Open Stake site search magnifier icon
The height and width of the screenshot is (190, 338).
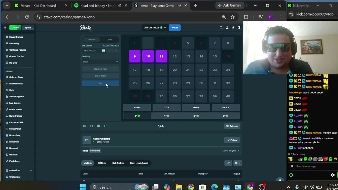point(221,27)
